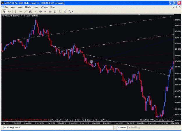Switch to the Common tab
This screenshot has height=131, width=182.
click(122, 127)
